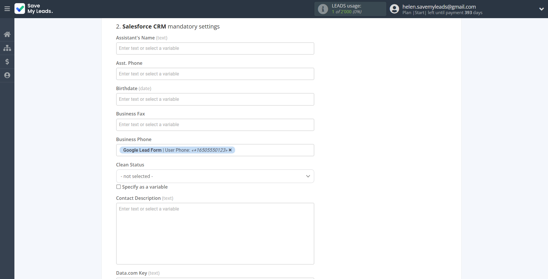Click the Save My Leads logo
This screenshot has width=548, height=279.
34,9
